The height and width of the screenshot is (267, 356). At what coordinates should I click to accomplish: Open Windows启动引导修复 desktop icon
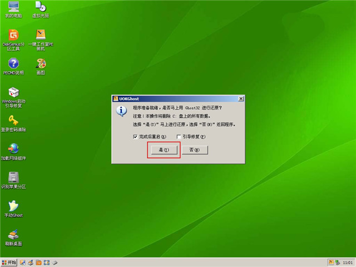click(x=13, y=92)
